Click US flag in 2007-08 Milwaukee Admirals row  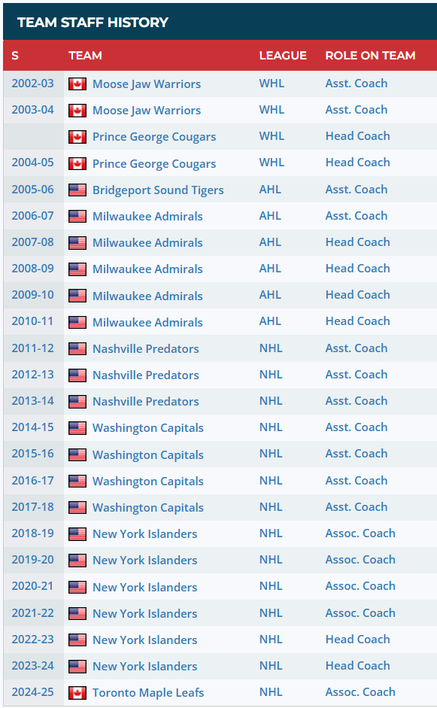(77, 243)
